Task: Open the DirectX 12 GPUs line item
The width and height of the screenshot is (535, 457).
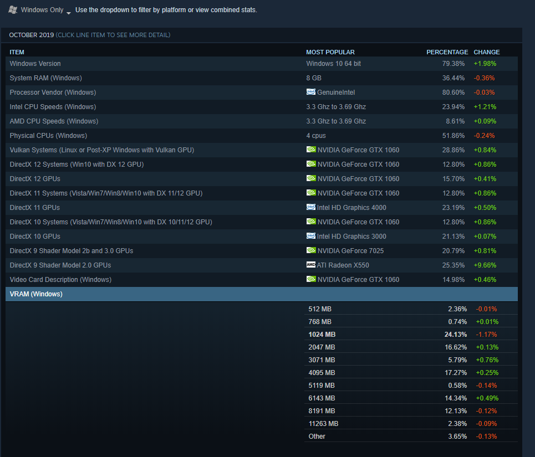Action: coord(261,179)
